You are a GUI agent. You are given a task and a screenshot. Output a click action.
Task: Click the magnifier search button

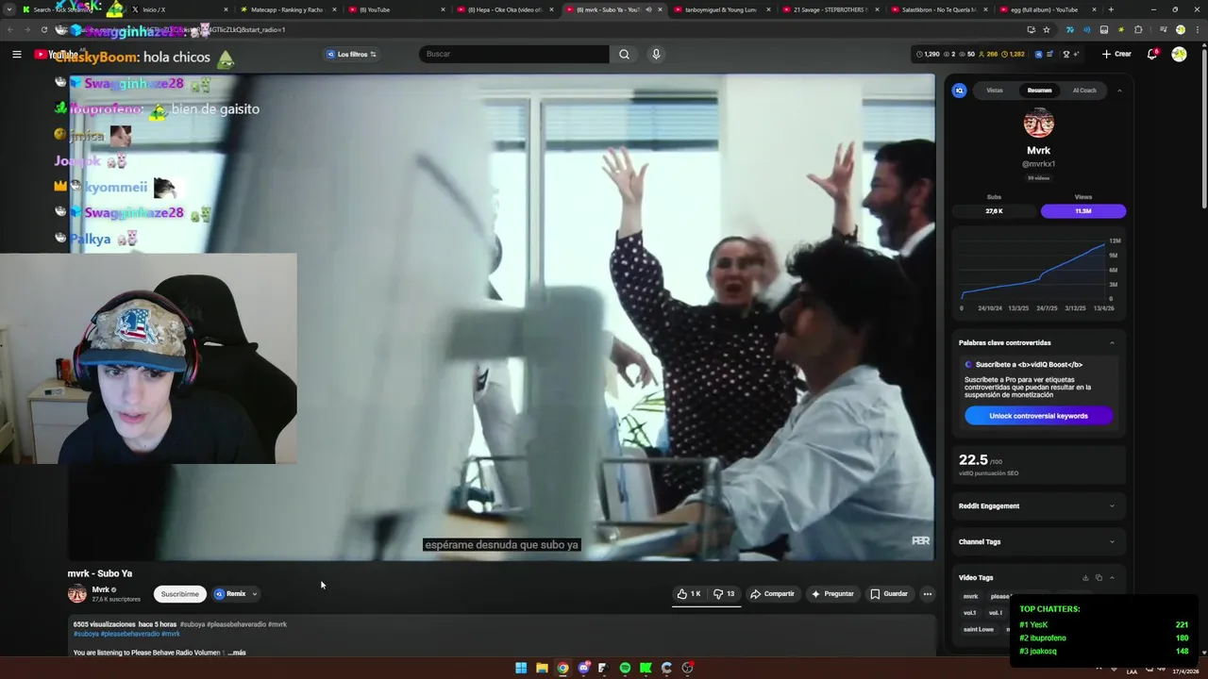(624, 54)
